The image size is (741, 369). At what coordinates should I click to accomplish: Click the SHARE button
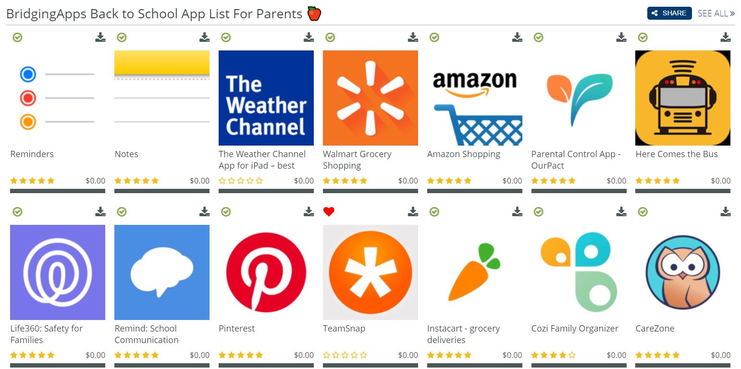click(x=669, y=13)
